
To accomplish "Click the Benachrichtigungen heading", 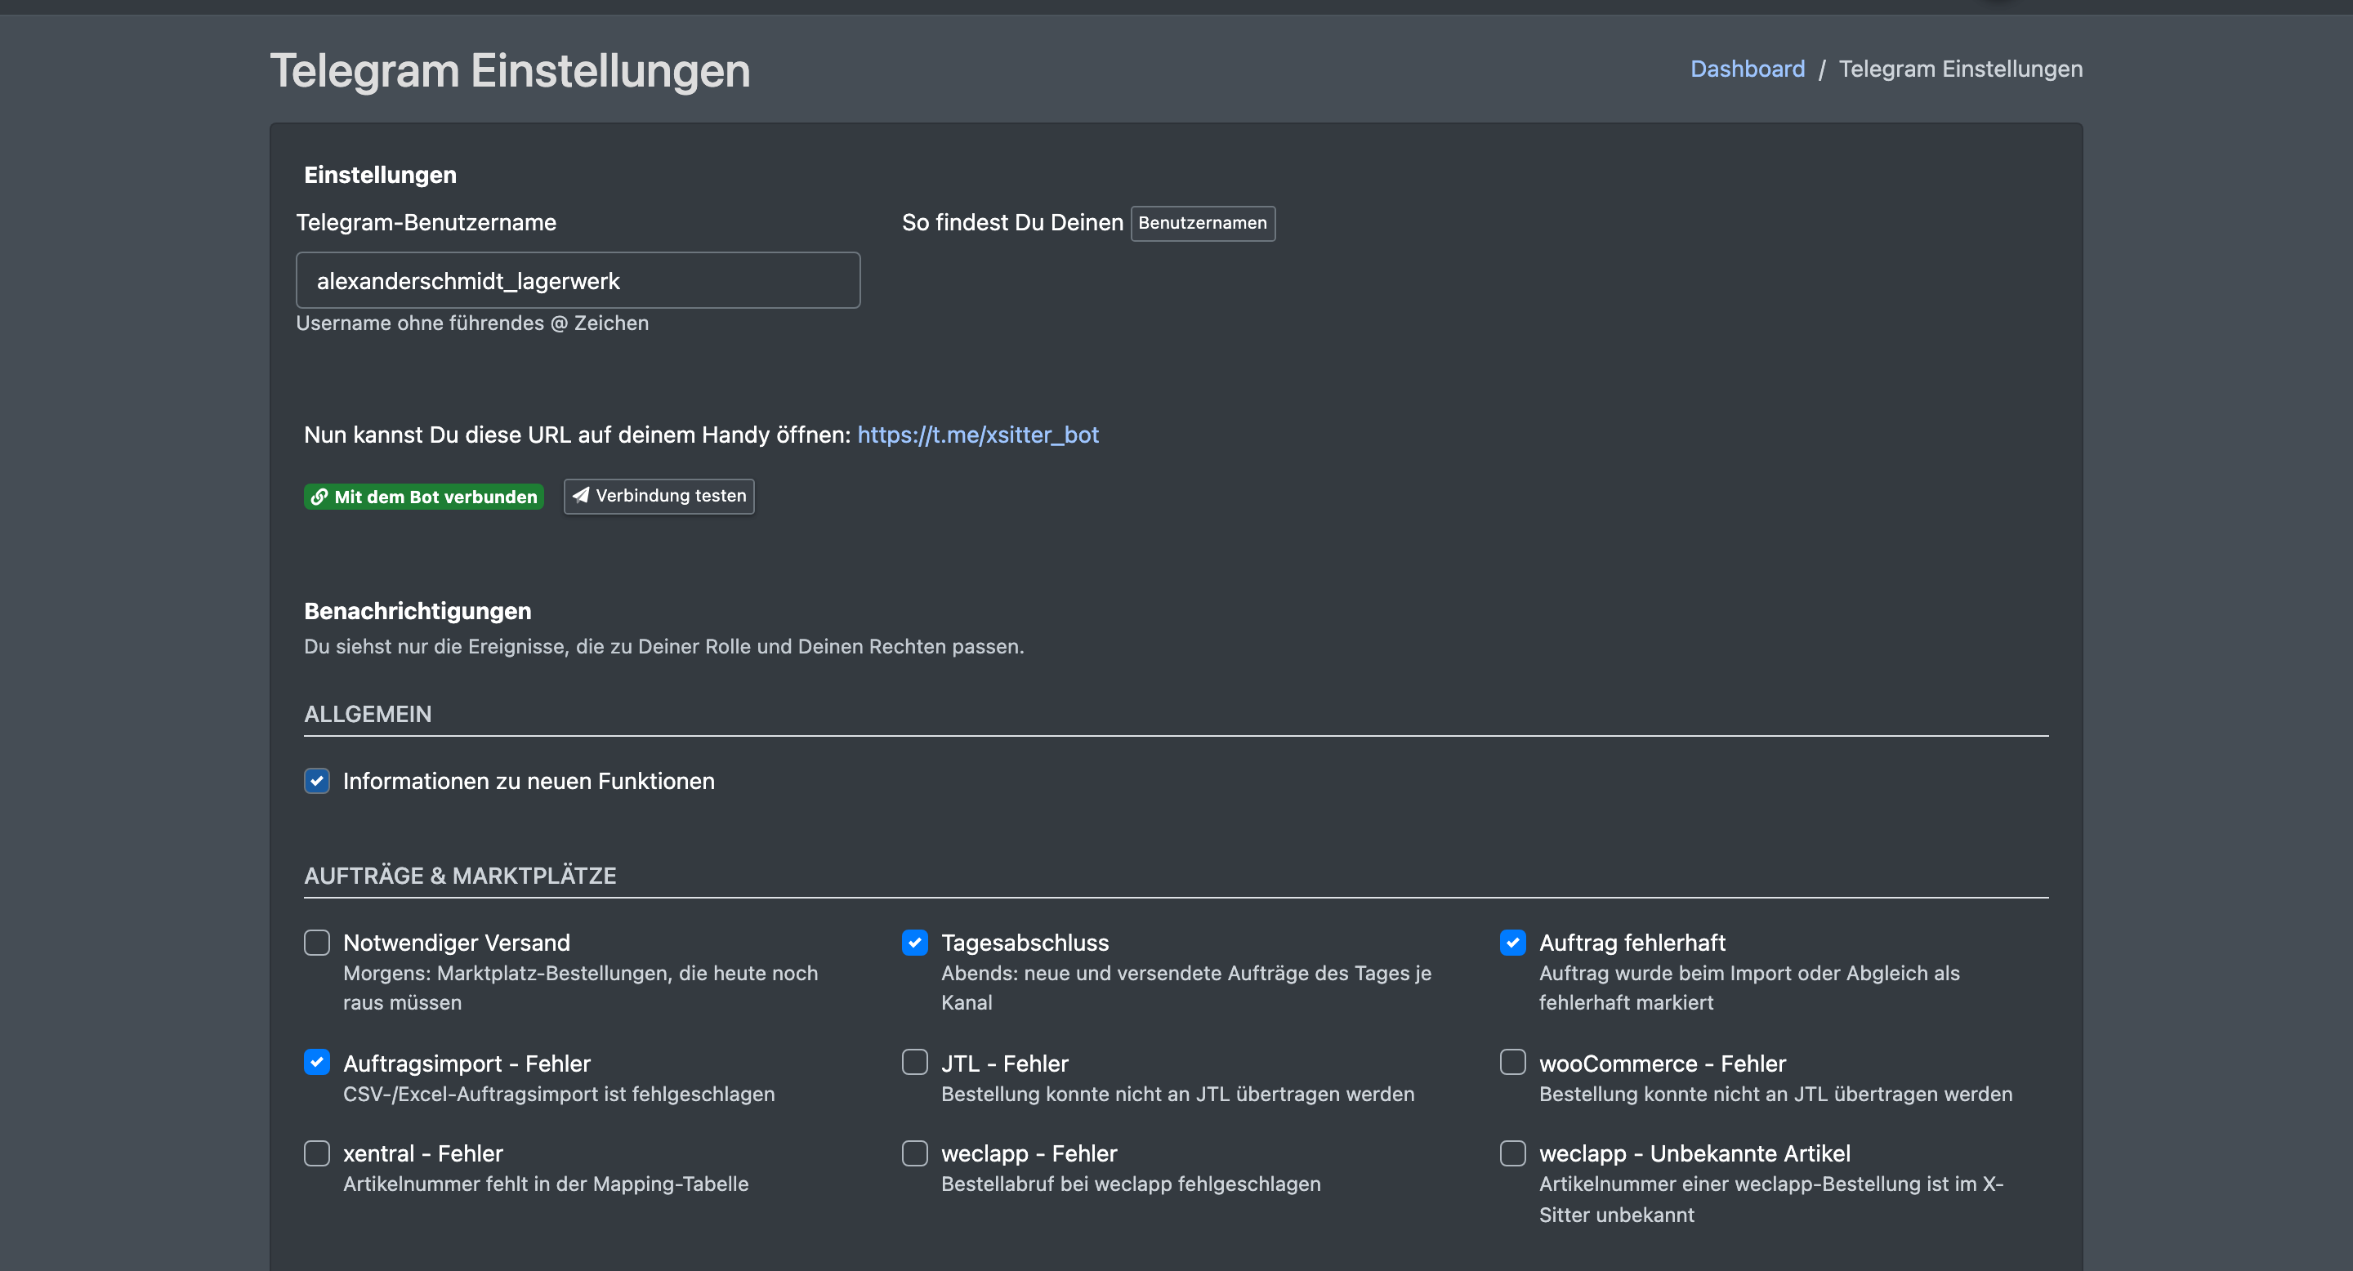I will [417, 611].
